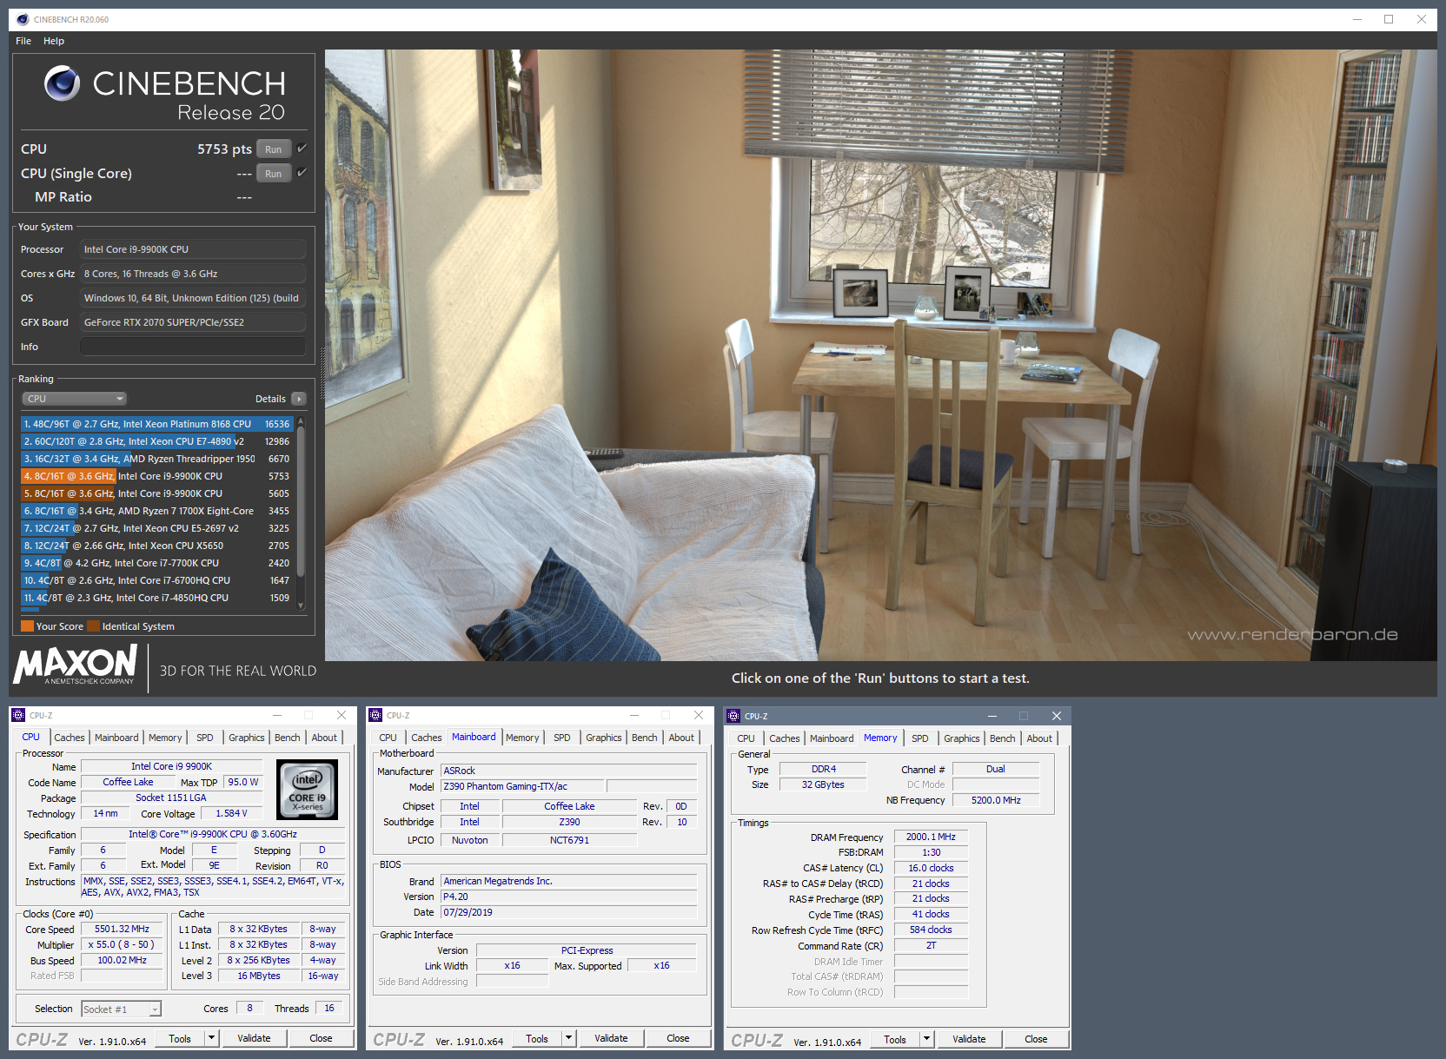Minimize the CPU-tab CPU-Z window

point(277,715)
